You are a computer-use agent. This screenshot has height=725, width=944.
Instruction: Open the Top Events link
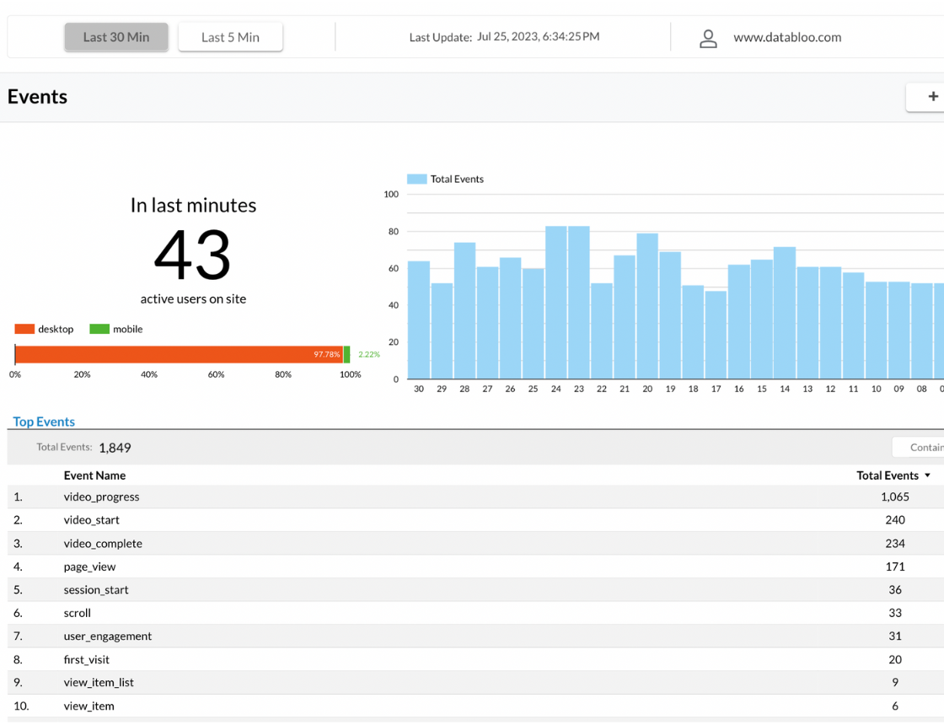pyautogui.click(x=44, y=422)
